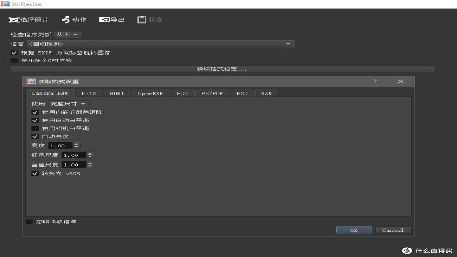Click the 红色尺度 spinner arrows
Image resolution: width=457 pixels, height=257 pixels.
pyautogui.click(x=90, y=155)
